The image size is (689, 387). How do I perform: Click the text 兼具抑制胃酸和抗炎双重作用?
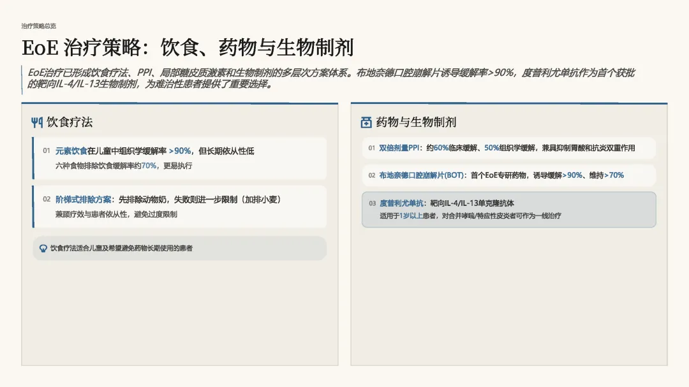click(x=588, y=148)
